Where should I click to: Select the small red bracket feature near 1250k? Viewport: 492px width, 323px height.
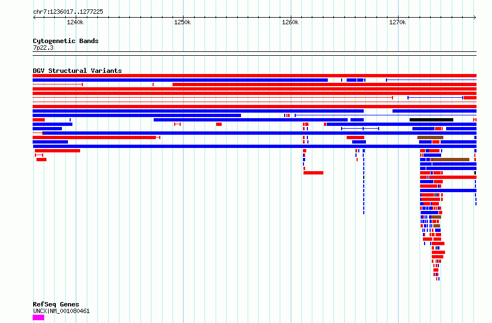pos(177,124)
